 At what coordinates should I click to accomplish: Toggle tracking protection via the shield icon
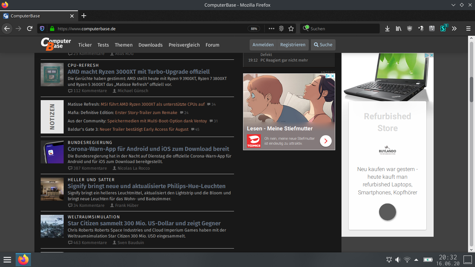click(42, 29)
